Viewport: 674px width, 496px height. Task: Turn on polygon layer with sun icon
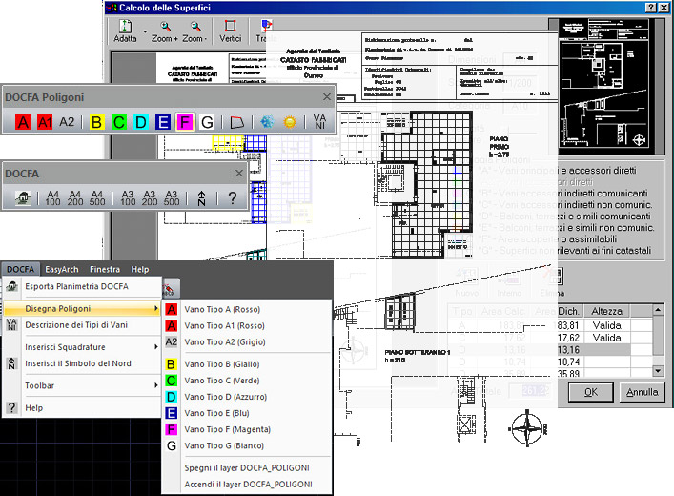click(x=289, y=122)
